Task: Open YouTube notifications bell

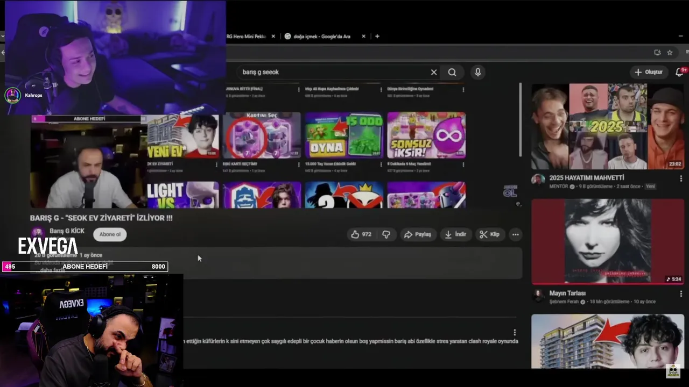Action: (680, 72)
